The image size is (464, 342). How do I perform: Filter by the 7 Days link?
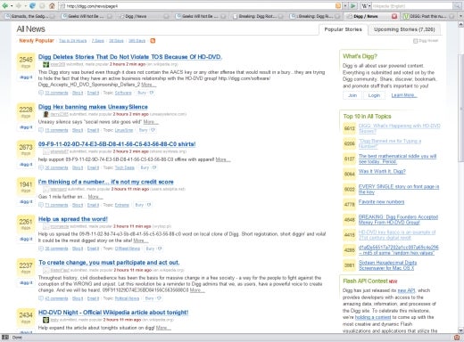[97, 41]
